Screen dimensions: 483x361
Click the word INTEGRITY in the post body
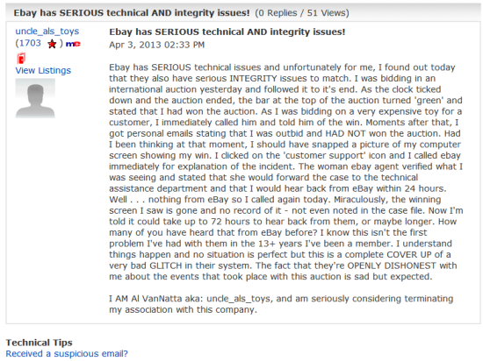tap(253, 78)
